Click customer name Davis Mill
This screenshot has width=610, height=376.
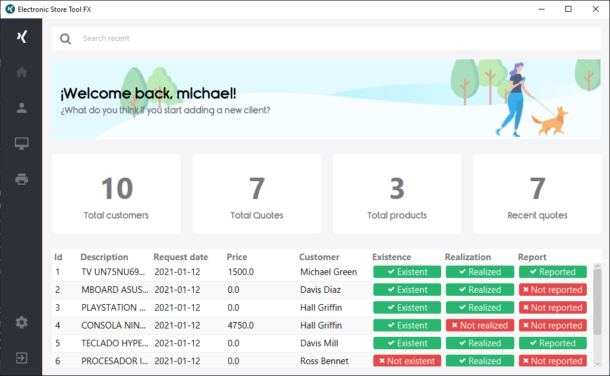click(x=319, y=343)
